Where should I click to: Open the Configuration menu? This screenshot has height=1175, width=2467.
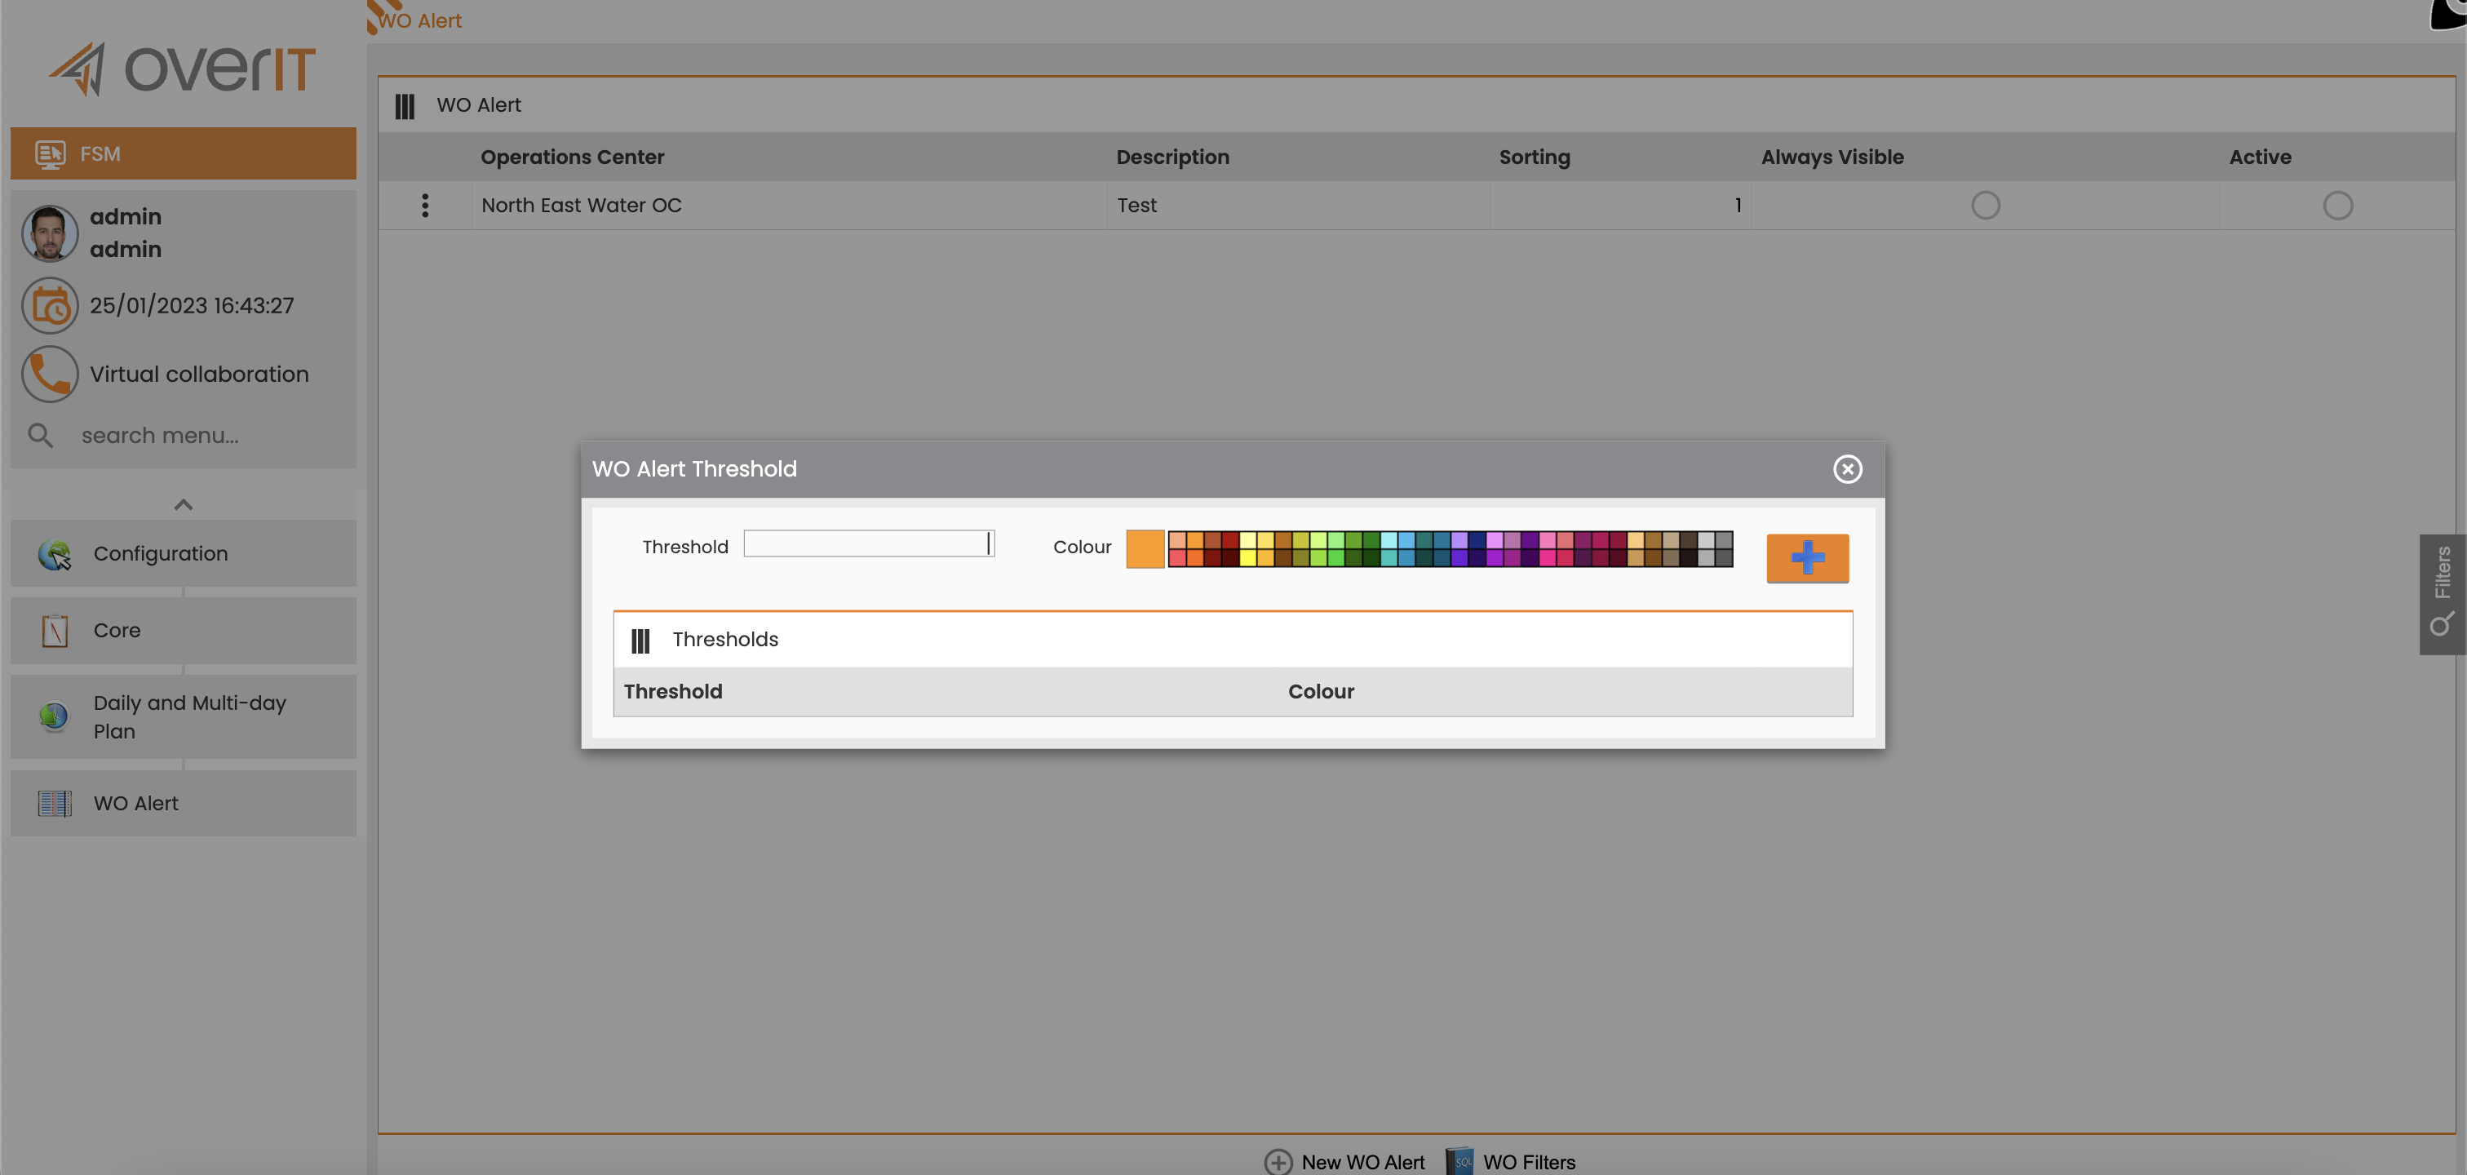pos(183,553)
